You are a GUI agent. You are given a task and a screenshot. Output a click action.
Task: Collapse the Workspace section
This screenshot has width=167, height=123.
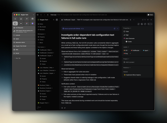click(41, 34)
